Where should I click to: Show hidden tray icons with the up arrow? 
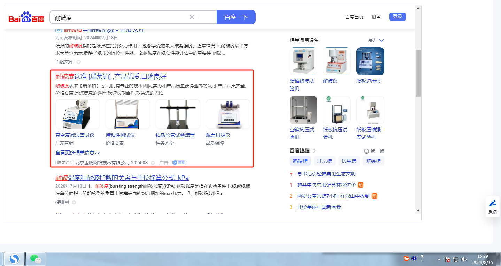(439, 259)
